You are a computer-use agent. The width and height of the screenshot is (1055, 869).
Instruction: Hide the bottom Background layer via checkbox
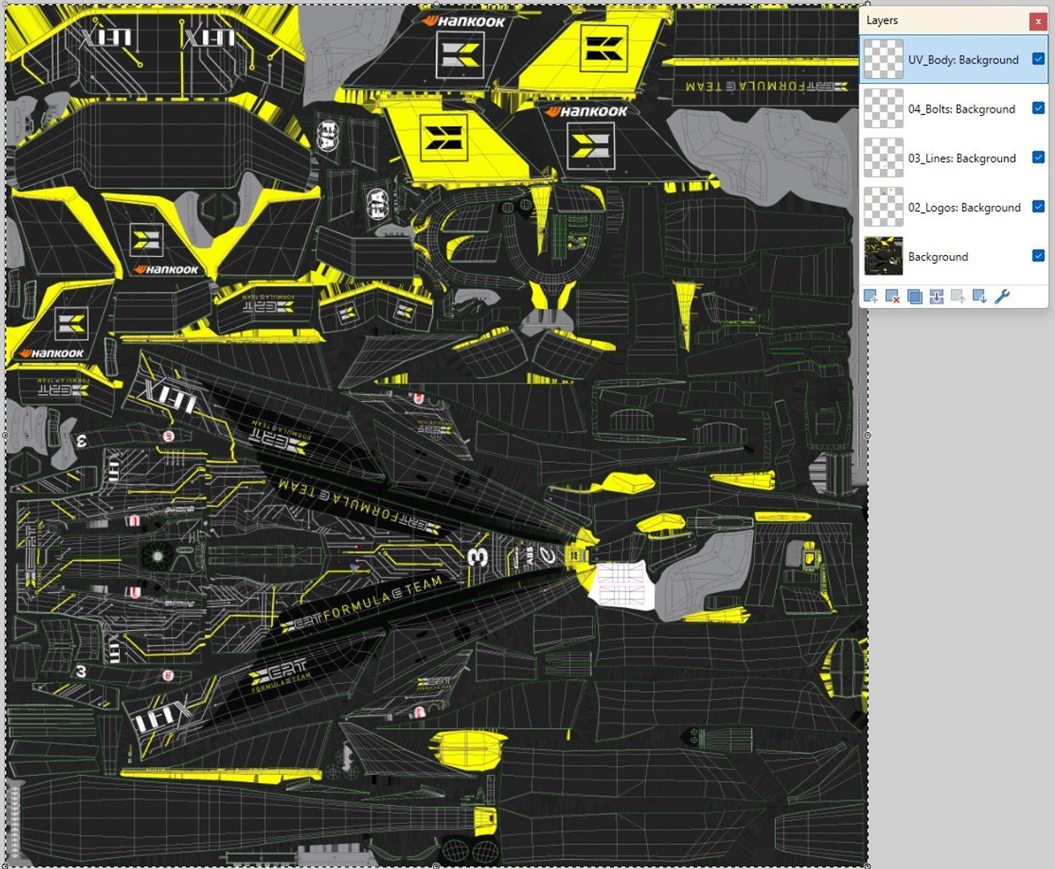click(x=1038, y=256)
